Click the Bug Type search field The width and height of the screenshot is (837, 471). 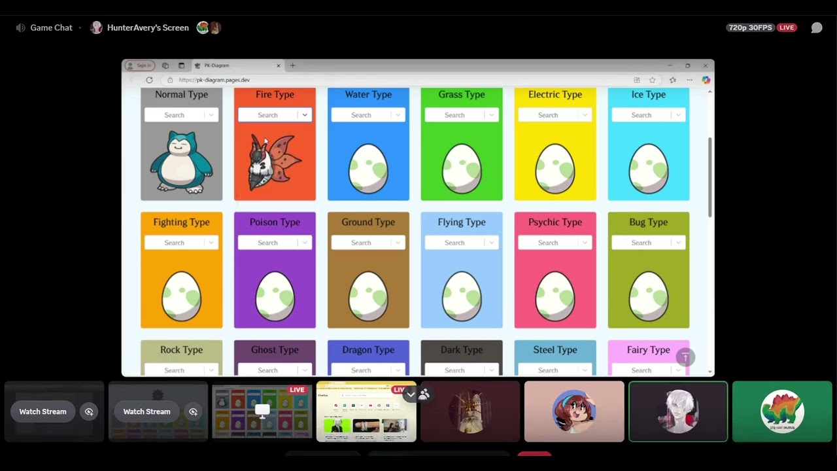(x=648, y=243)
